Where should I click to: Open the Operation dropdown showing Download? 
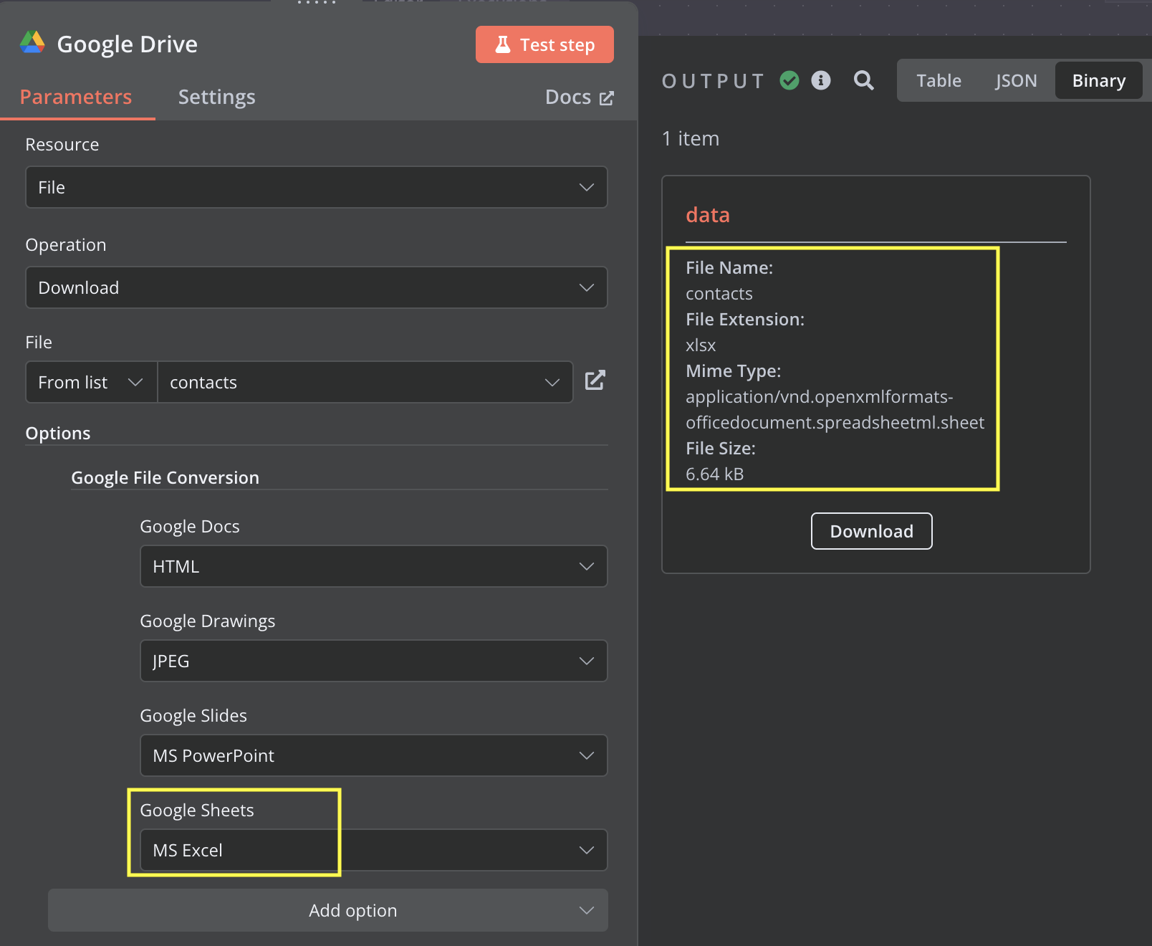point(316,287)
